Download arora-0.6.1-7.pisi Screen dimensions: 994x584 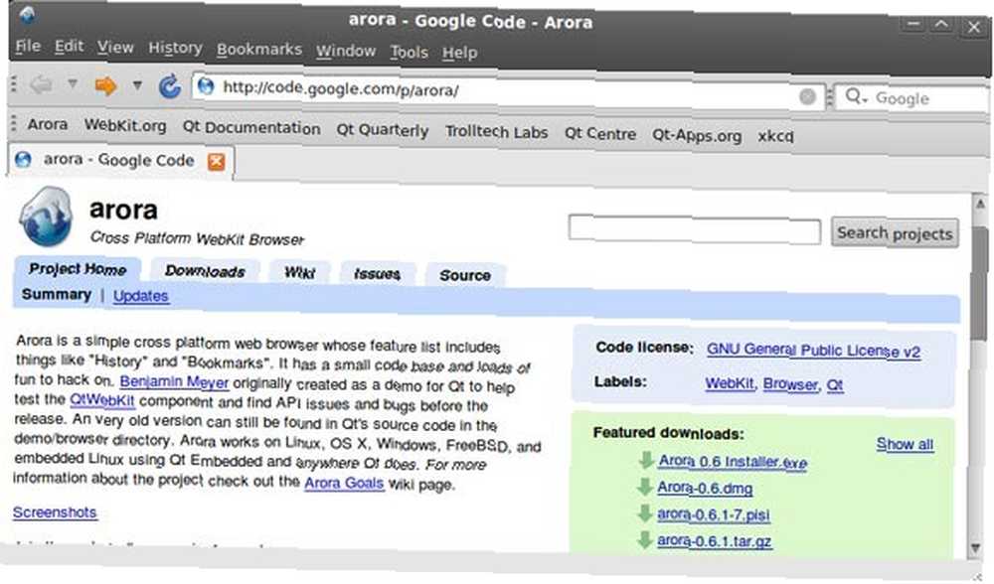point(714,514)
